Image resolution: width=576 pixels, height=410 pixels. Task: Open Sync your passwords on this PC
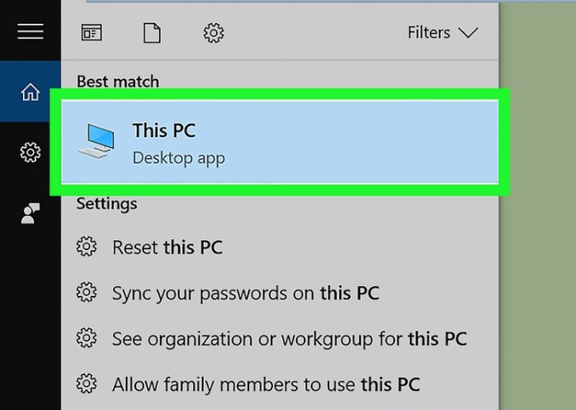pyautogui.click(x=280, y=293)
